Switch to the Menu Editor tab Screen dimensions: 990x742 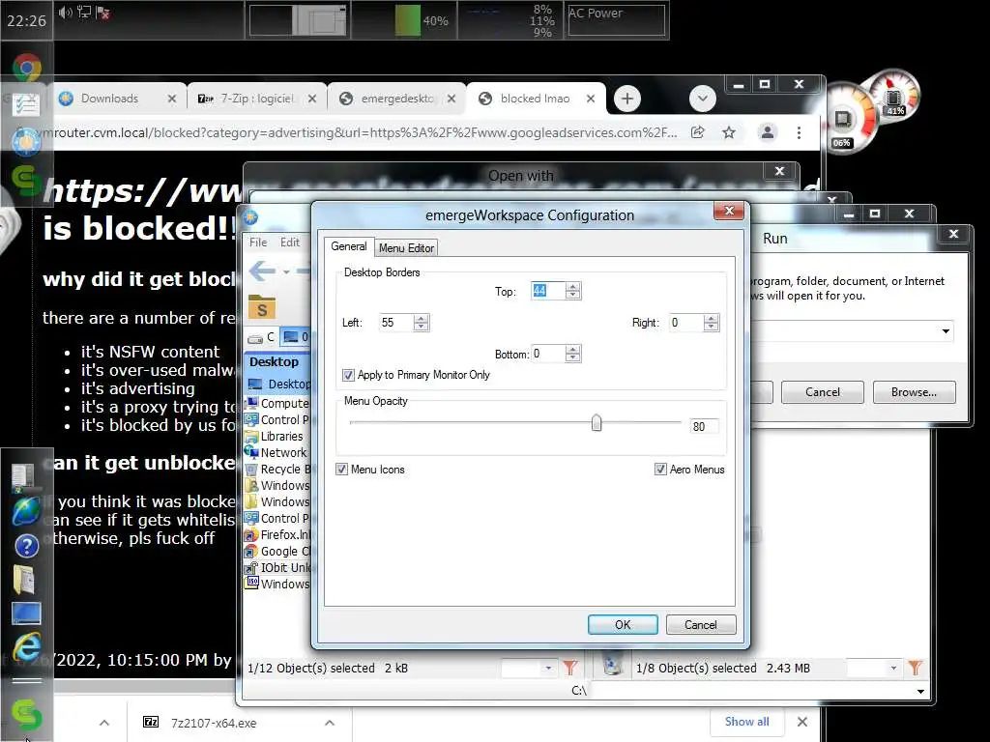[406, 248]
